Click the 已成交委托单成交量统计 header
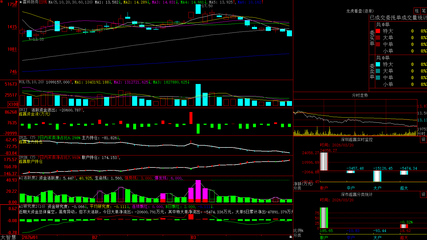This screenshot has height=240, width=427. 398,18
